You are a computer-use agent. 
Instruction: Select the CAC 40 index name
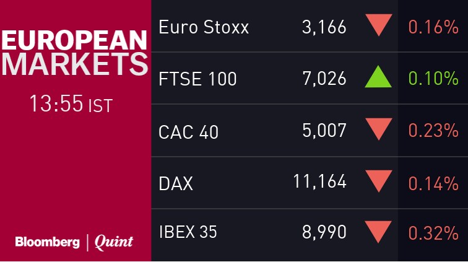188,131
